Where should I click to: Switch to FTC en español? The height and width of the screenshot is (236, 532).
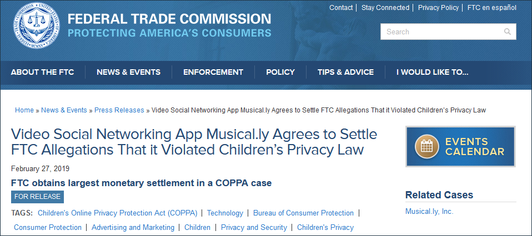point(491,8)
